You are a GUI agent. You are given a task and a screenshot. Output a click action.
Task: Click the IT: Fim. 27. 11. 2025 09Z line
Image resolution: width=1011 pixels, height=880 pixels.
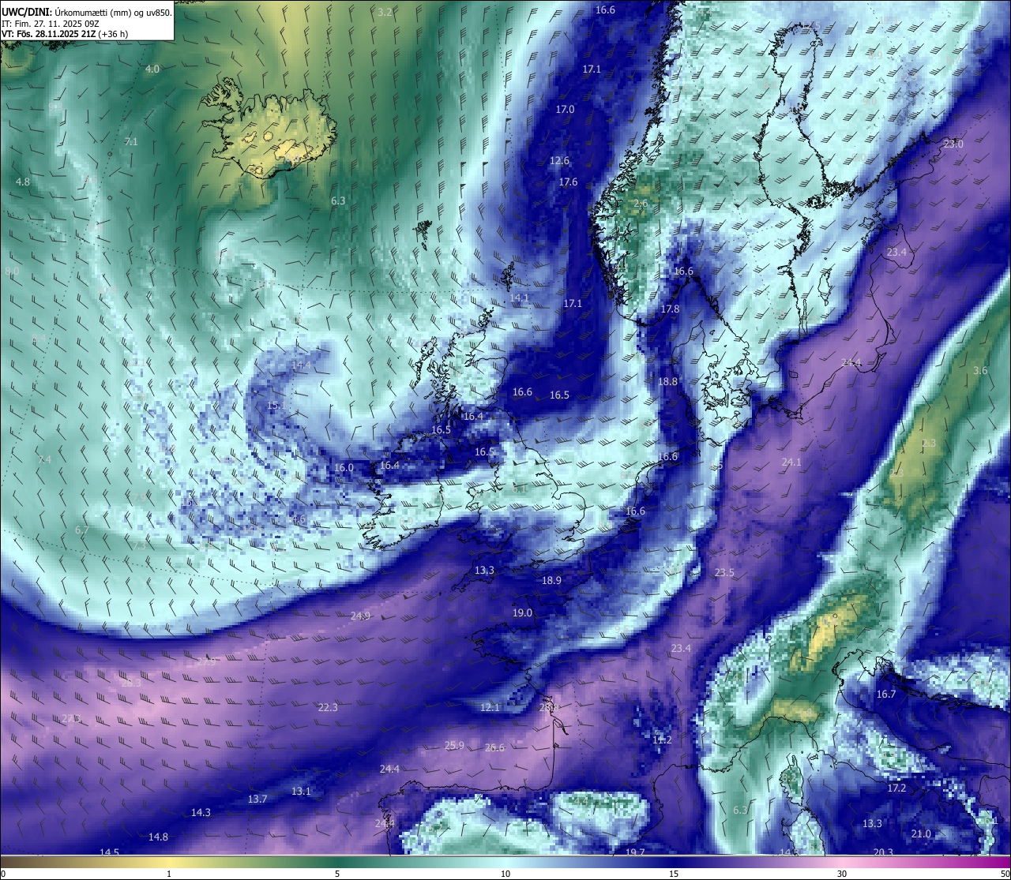[x=51, y=24]
